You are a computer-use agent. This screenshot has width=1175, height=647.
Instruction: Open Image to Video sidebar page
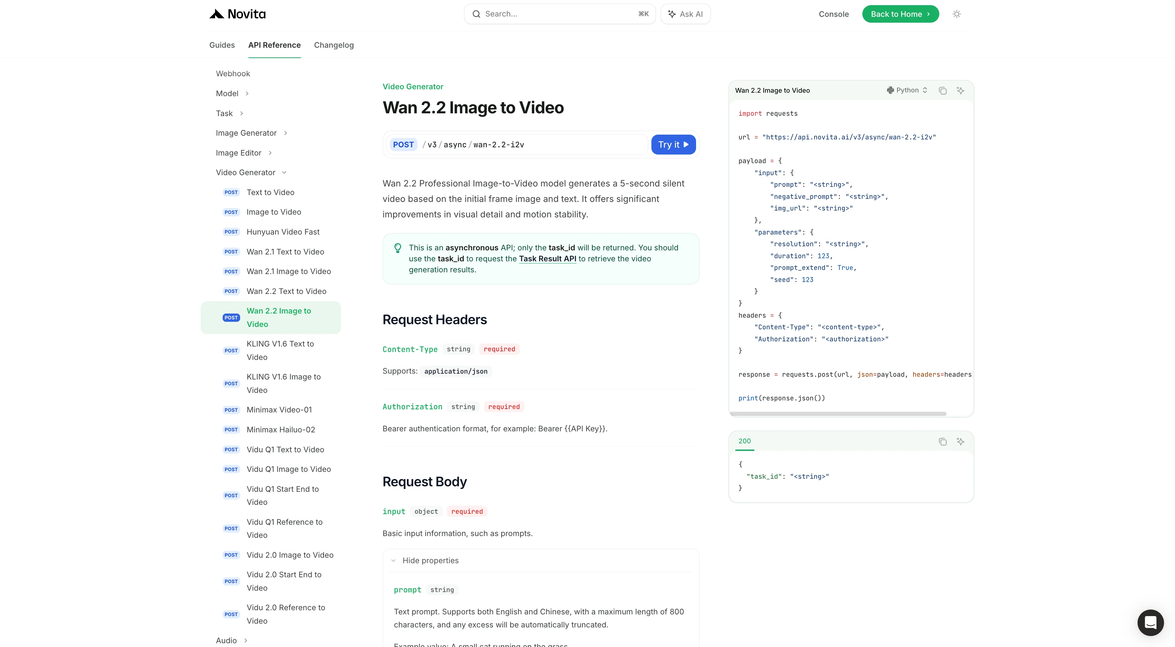pyautogui.click(x=274, y=212)
